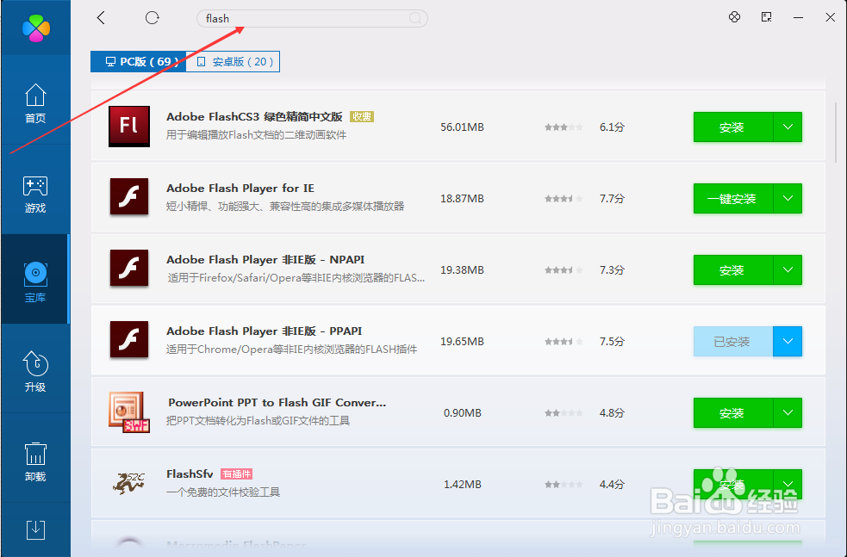Click the 0.90MB size text

(463, 413)
